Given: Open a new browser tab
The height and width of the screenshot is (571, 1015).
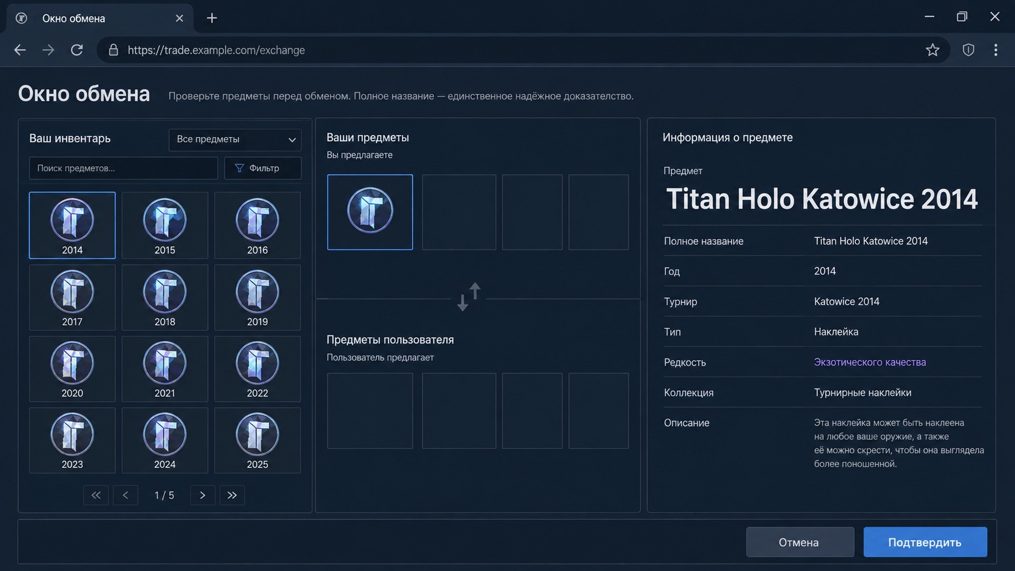Looking at the screenshot, I should tap(211, 18).
